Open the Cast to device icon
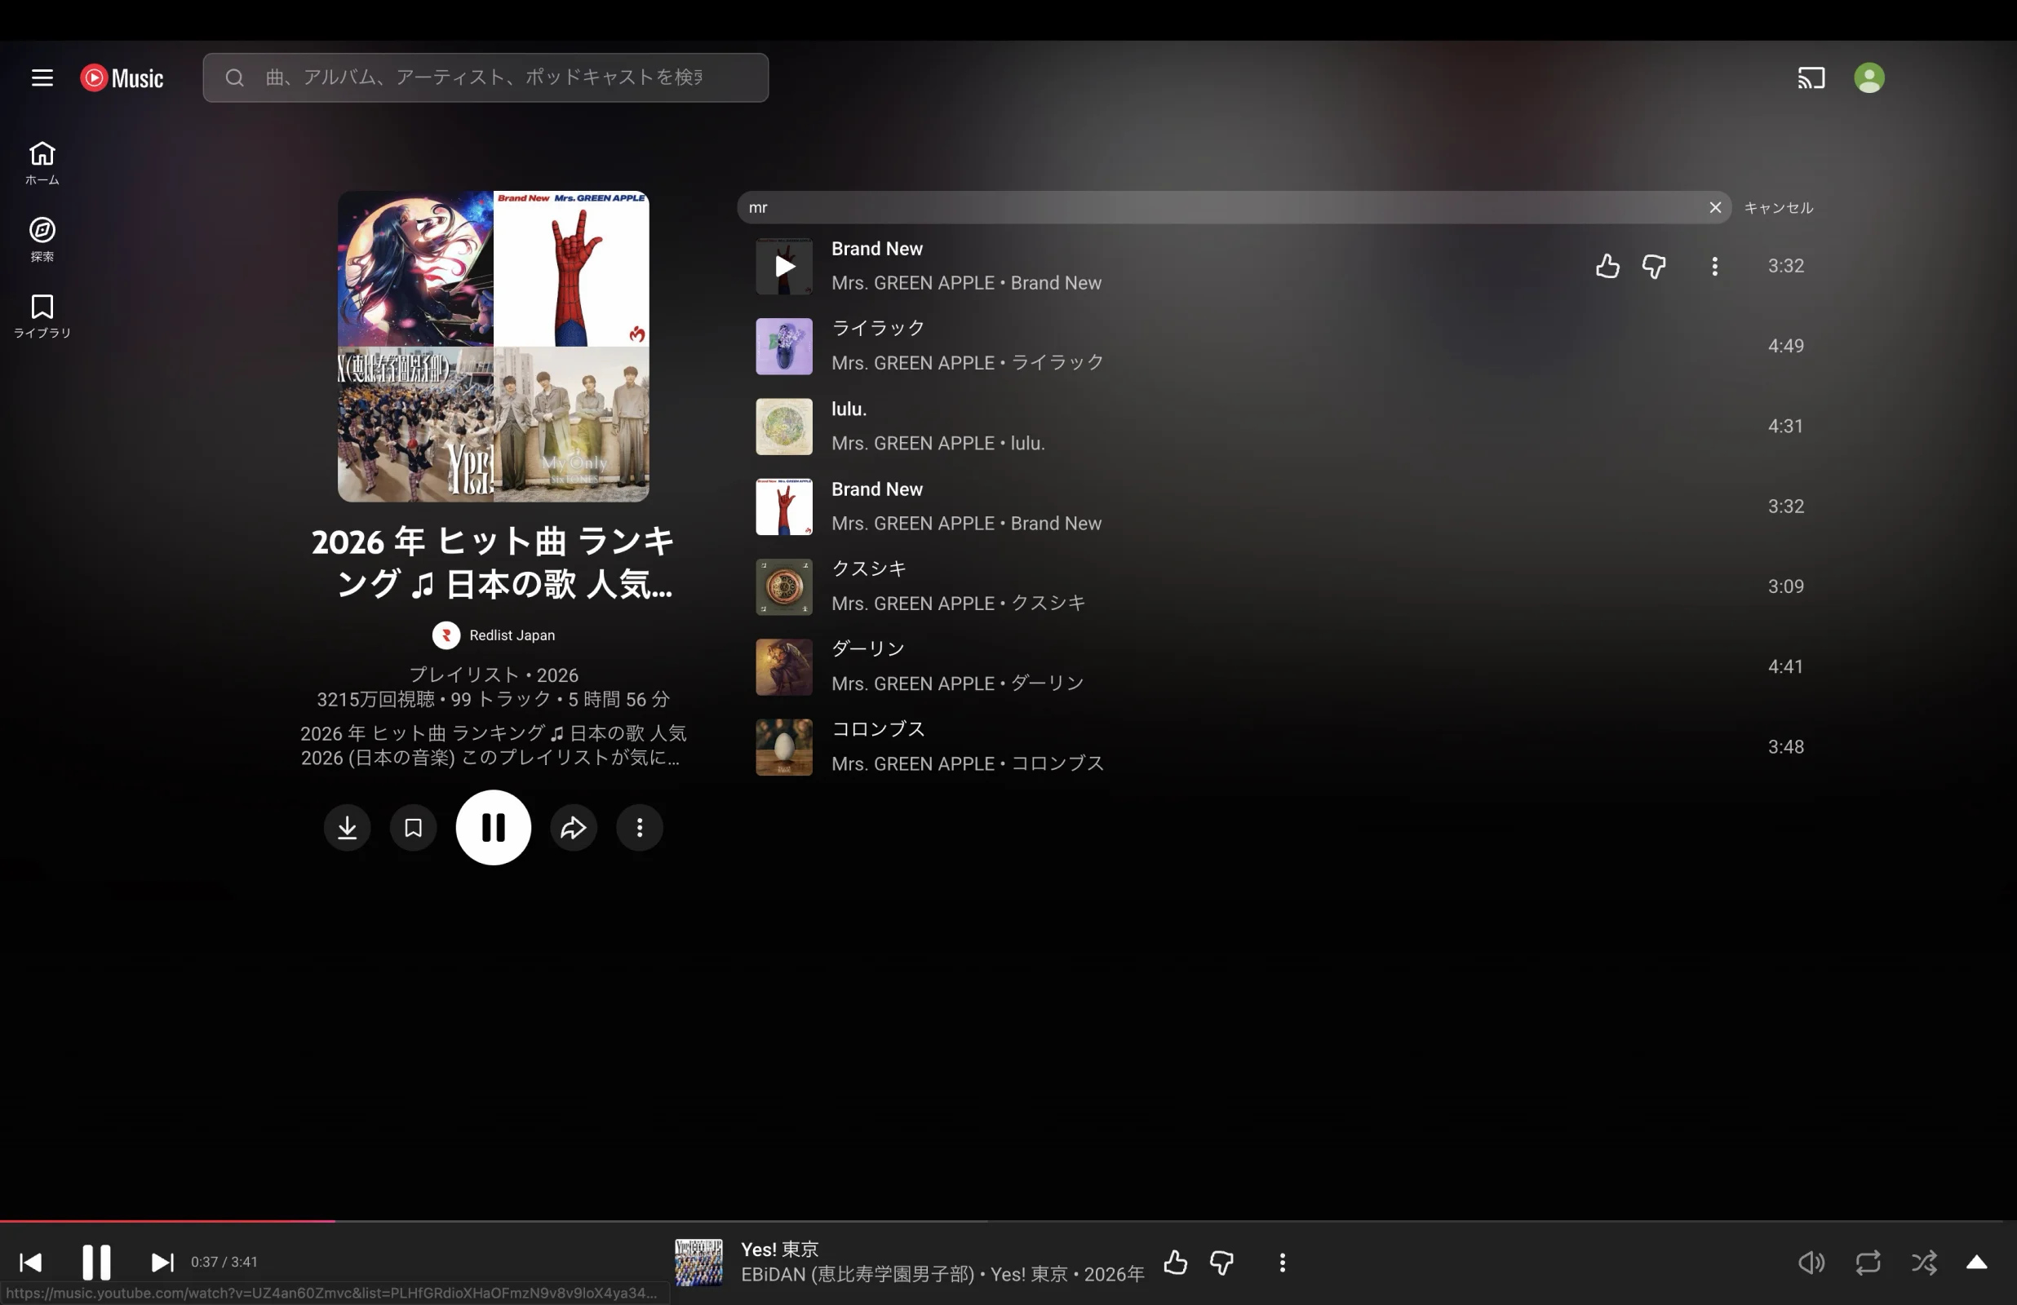2017x1305 pixels. [1811, 78]
